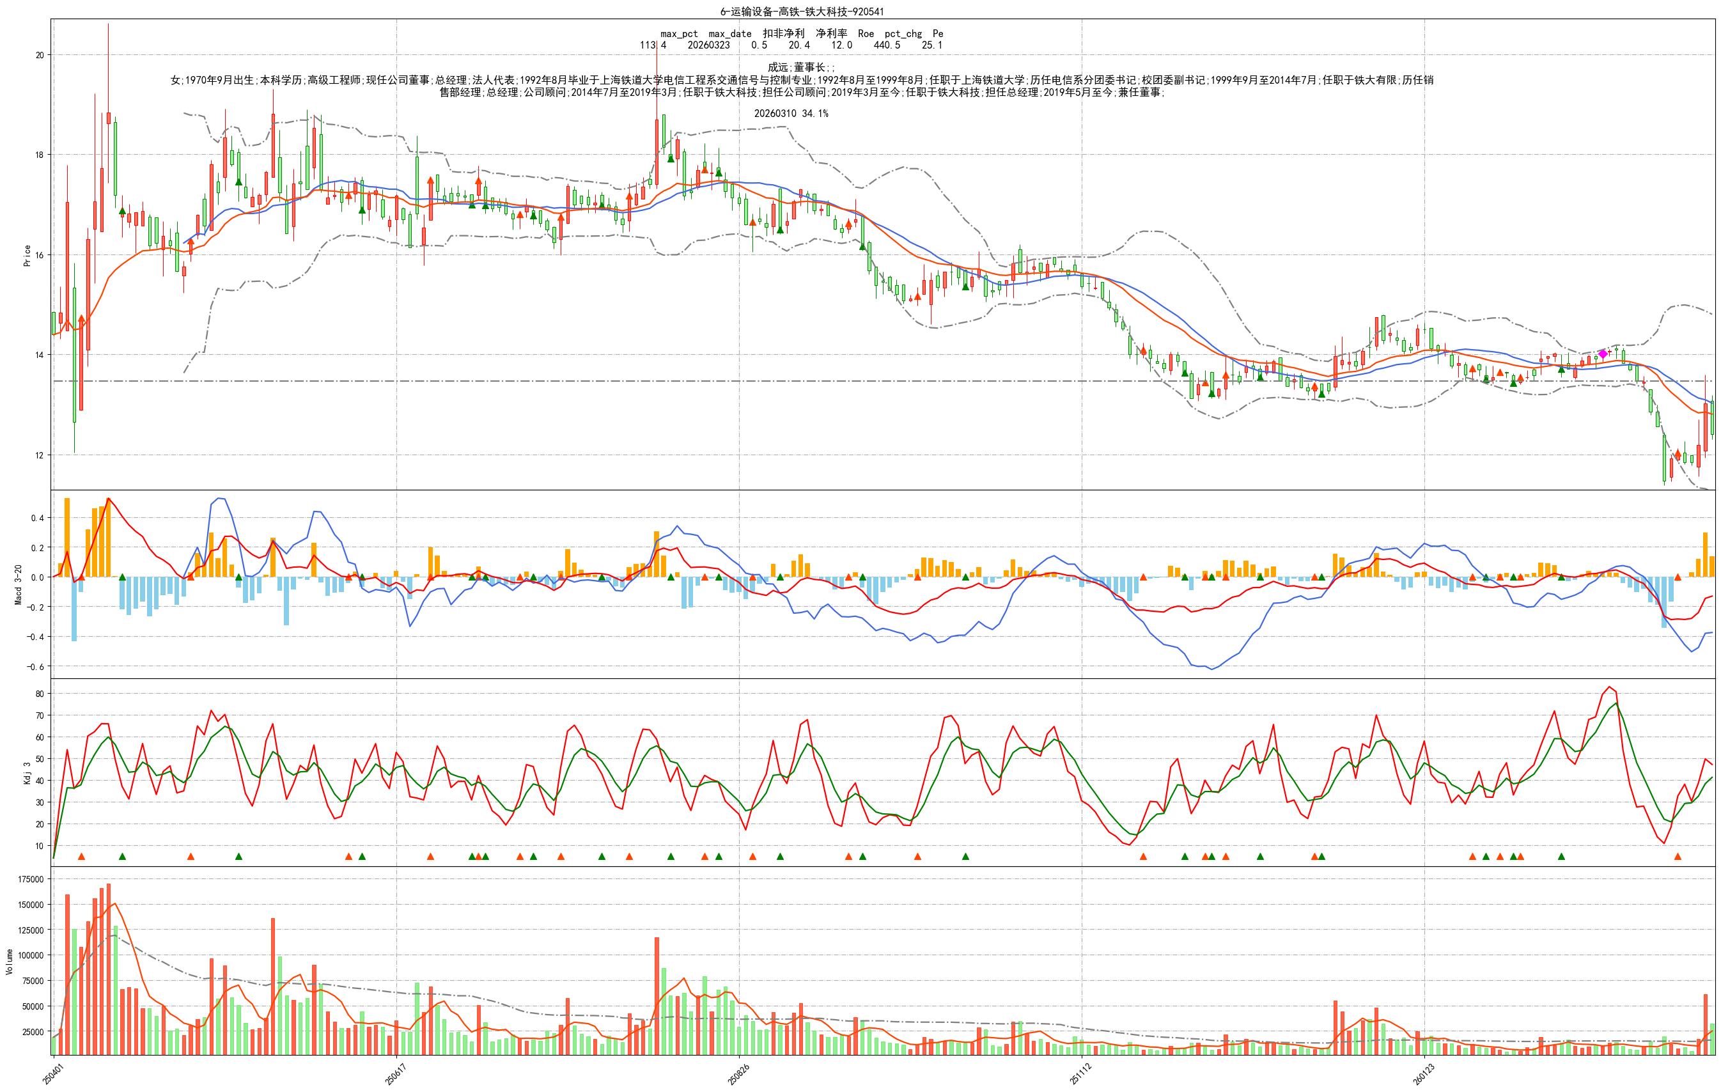
Task: Click the leftmost orange triangle on price chart
Action: pyautogui.click(x=81, y=319)
